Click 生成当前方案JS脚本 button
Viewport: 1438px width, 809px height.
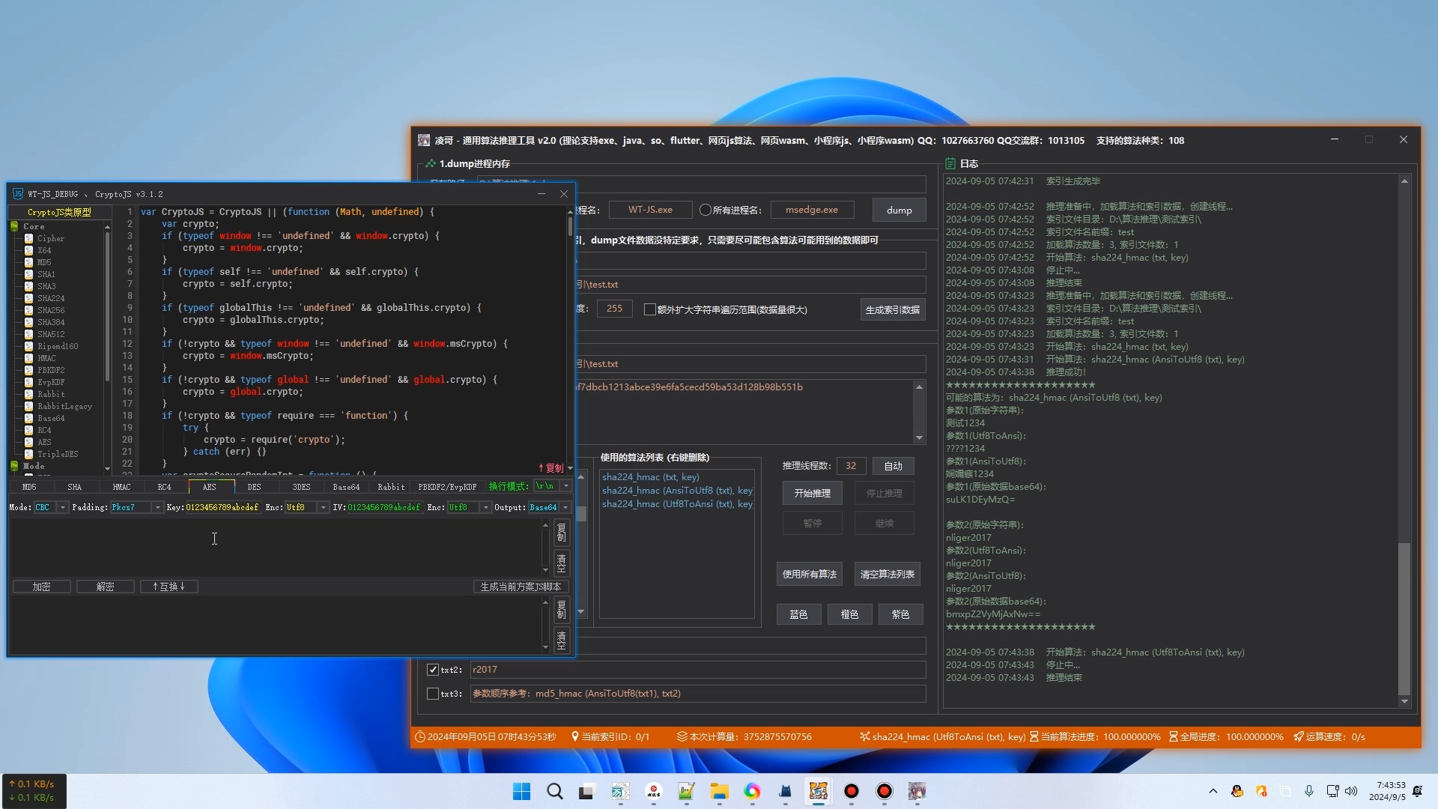[x=521, y=587]
